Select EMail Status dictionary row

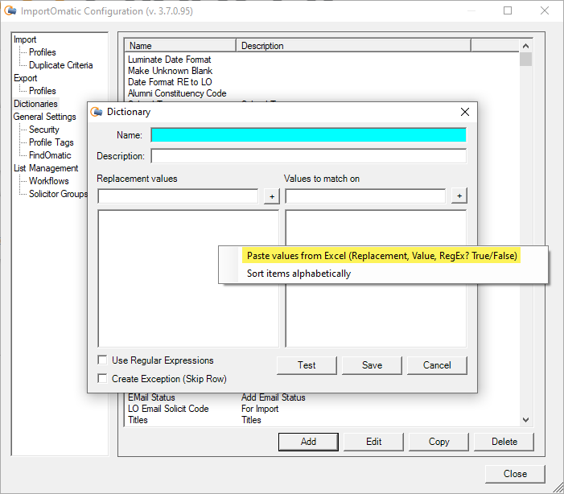click(x=151, y=397)
